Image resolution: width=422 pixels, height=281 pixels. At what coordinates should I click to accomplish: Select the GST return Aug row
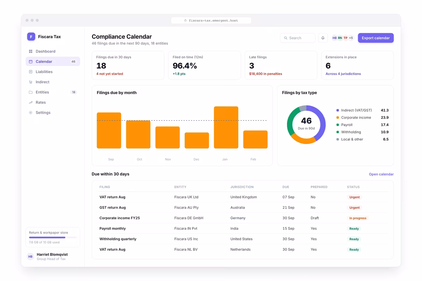click(243, 208)
